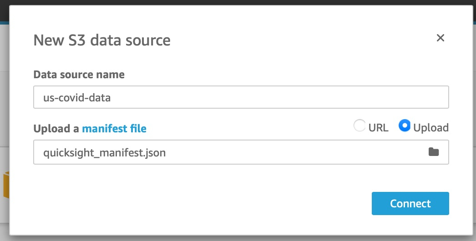Click the orange S3 icon behind dialog
Viewport: 476px width, 241px height.
click(5, 184)
